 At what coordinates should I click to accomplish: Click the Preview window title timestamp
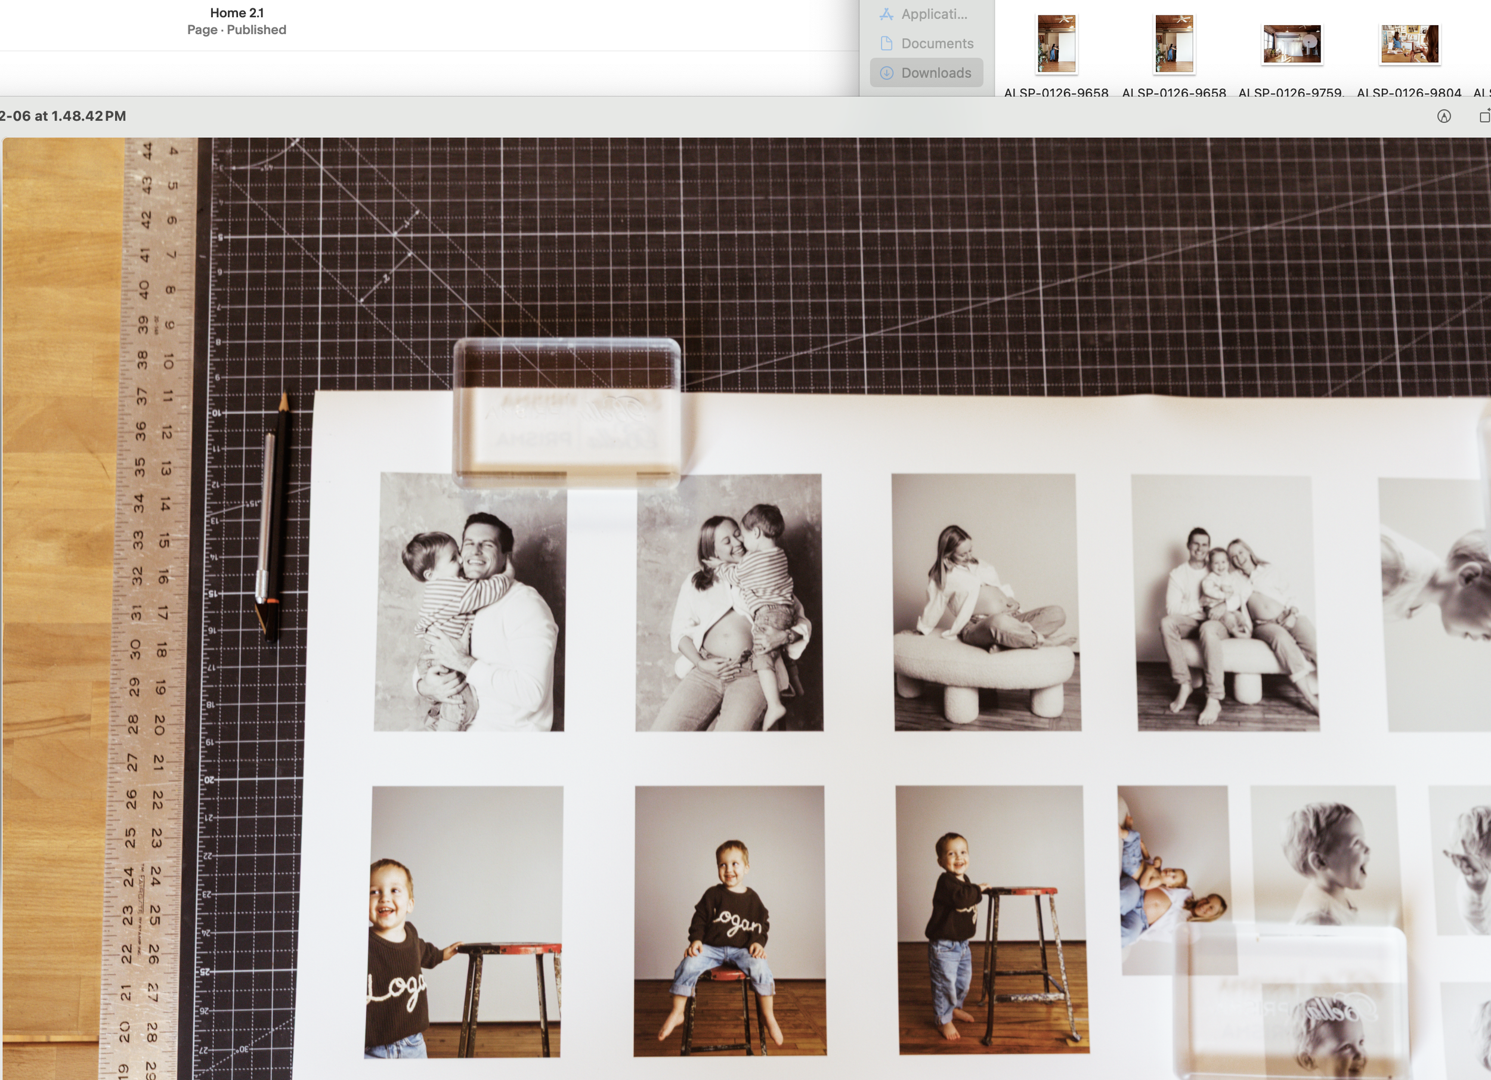[x=63, y=116]
